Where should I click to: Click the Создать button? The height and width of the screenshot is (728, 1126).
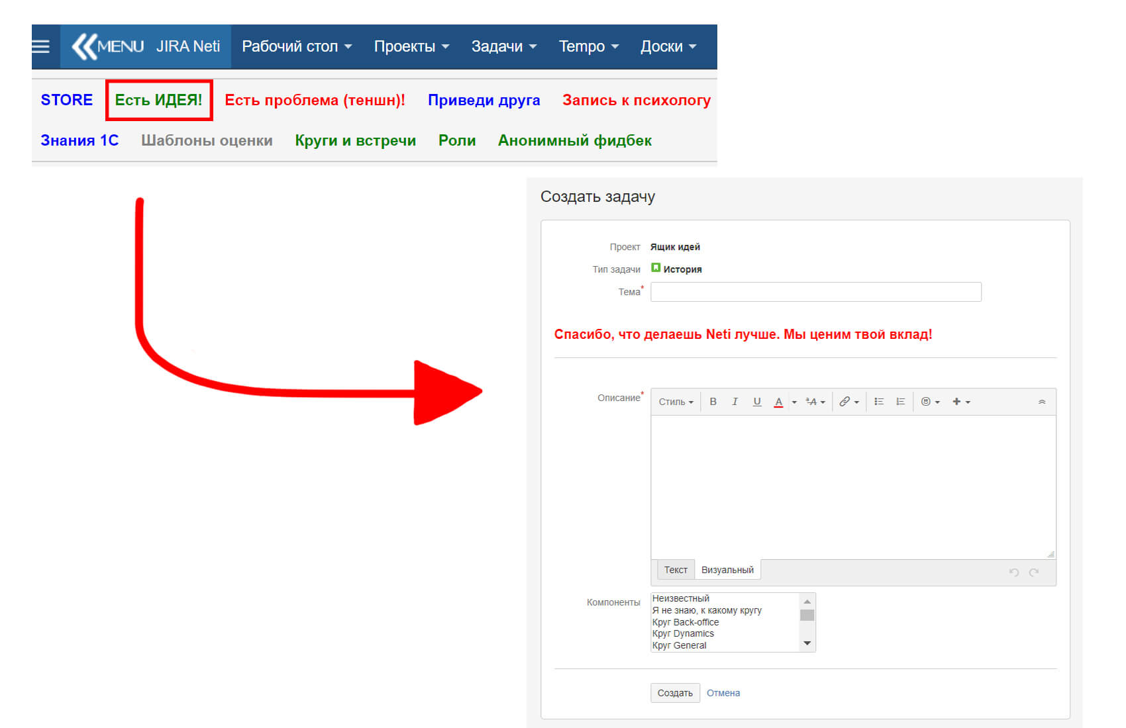click(x=675, y=693)
